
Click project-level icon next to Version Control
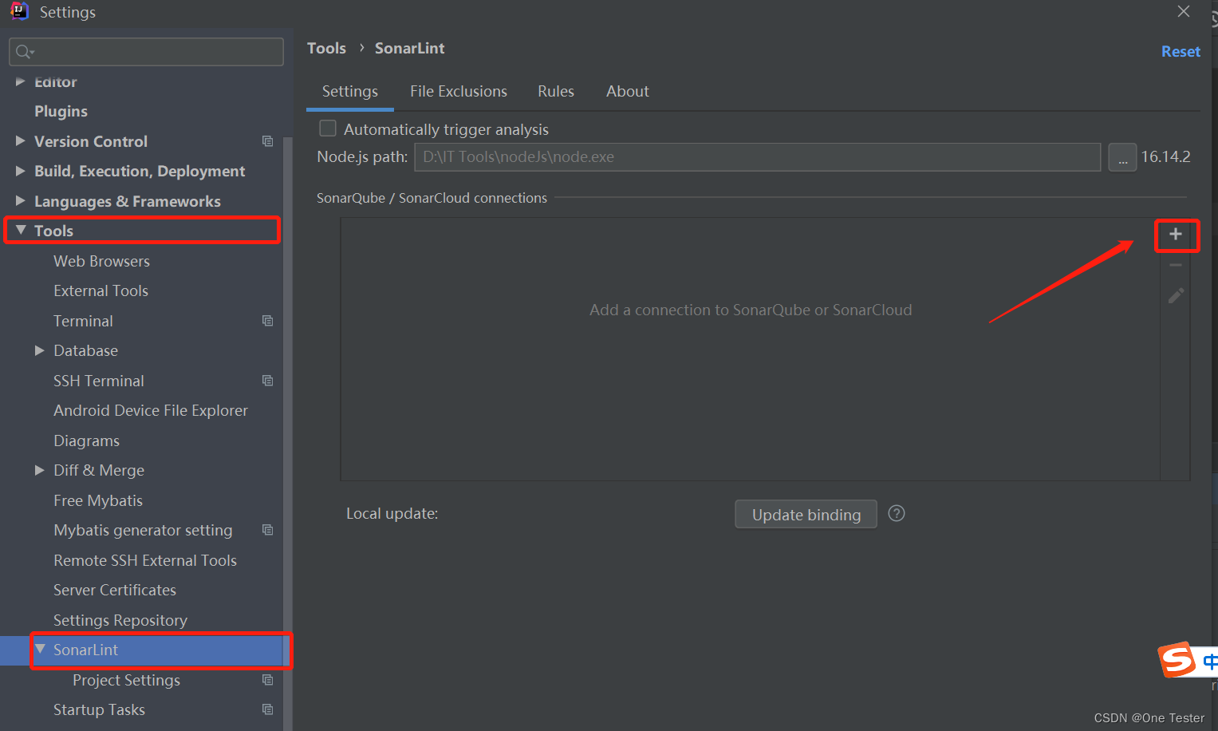[x=268, y=141]
